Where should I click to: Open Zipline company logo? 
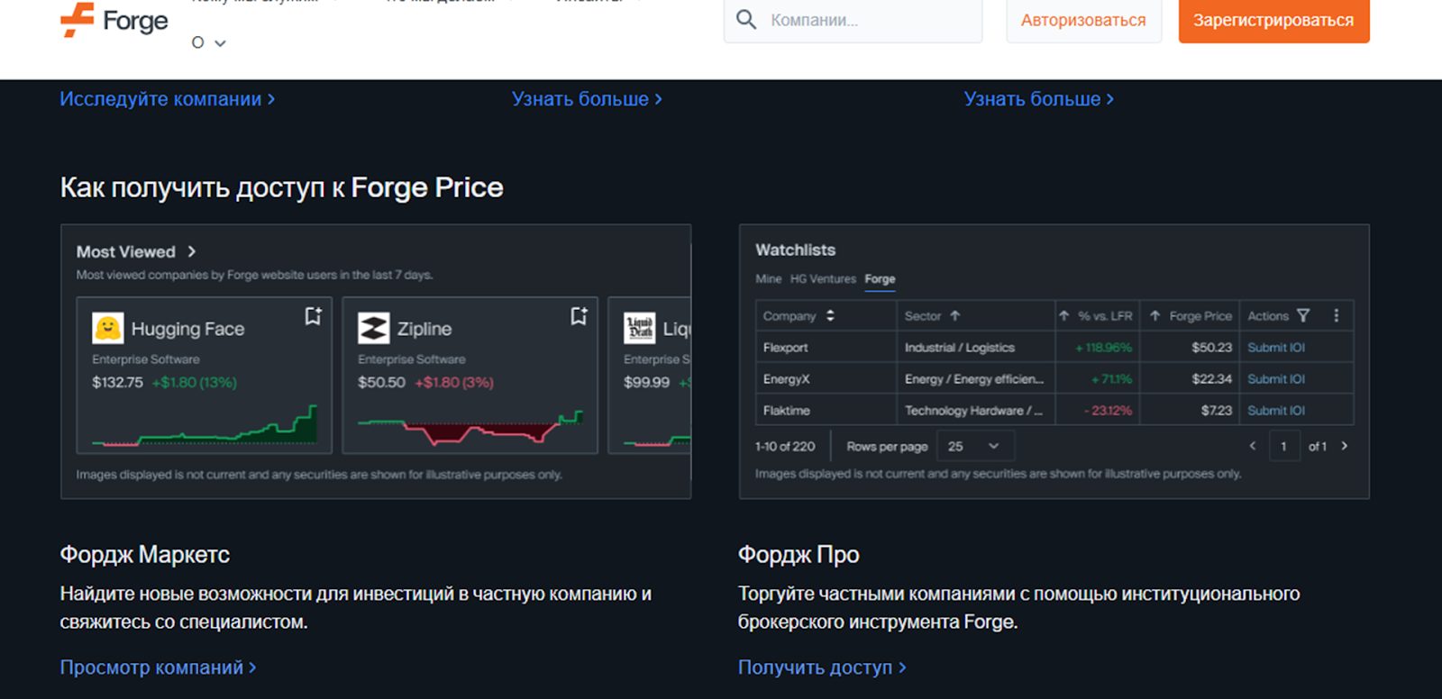click(x=373, y=329)
